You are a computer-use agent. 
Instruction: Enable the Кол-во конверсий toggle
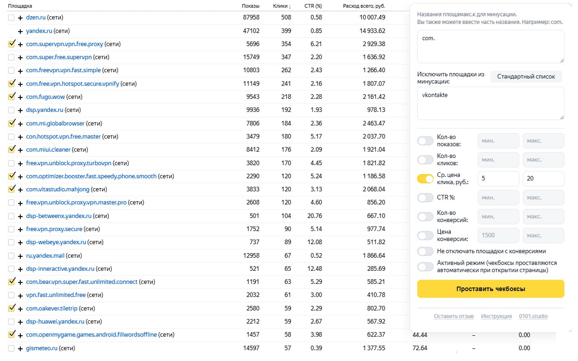pyautogui.click(x=425, y=217)
